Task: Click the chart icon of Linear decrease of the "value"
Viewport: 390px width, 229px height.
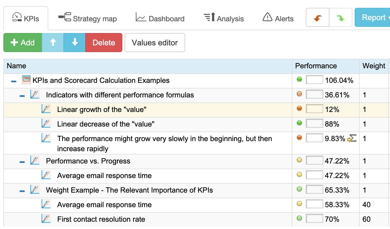Action: (x=46, y=123)
